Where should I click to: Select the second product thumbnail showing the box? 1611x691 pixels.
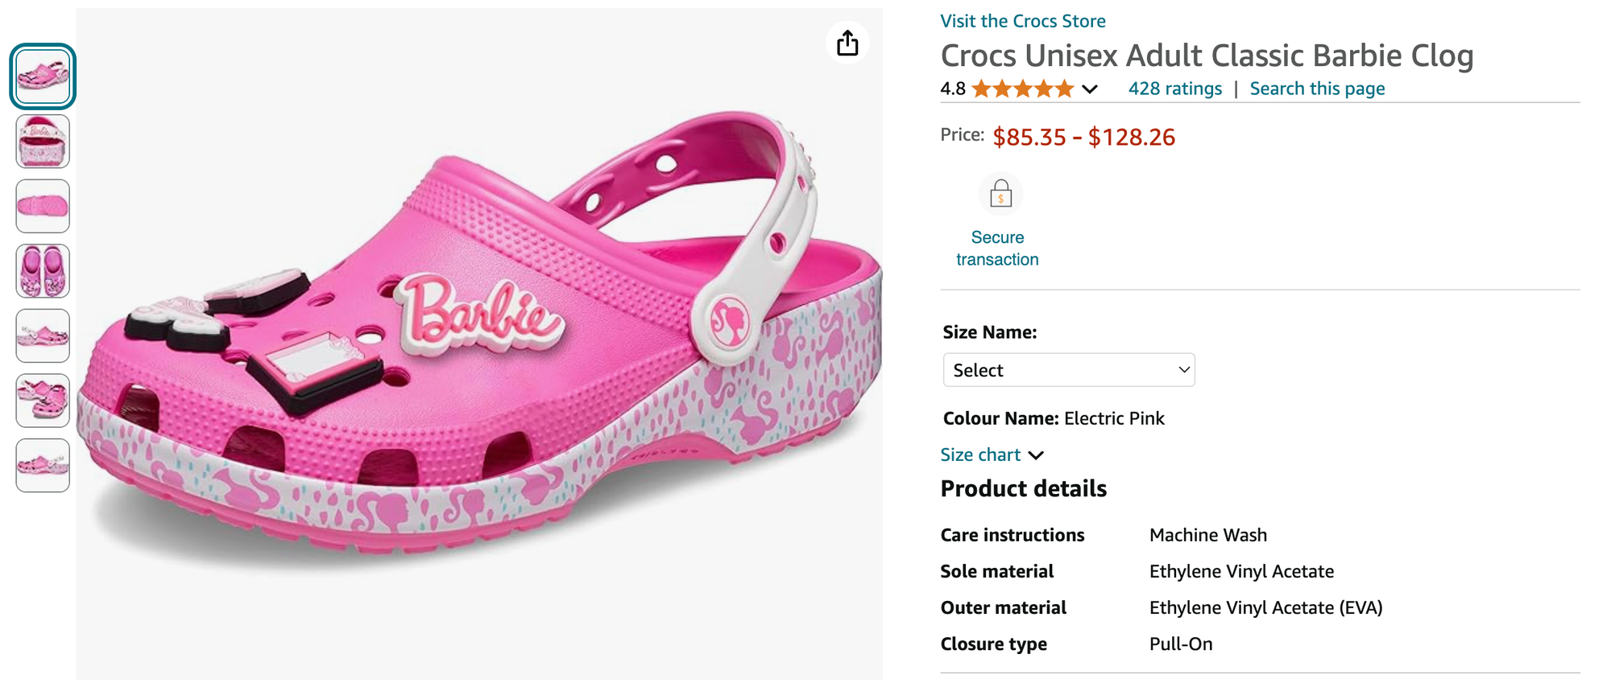[42, 142]
